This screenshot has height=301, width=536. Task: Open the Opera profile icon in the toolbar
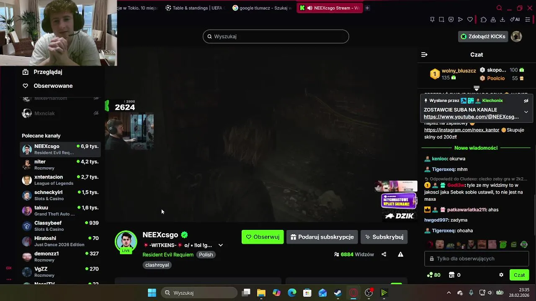pyautogui.click(x=493, y=20)
